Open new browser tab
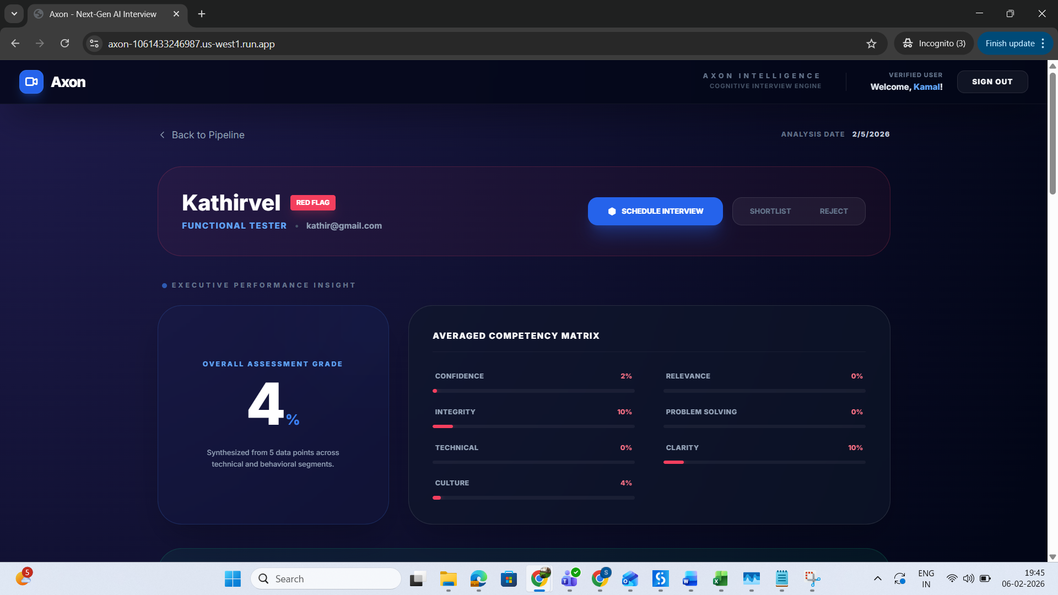 click(202, 14)
